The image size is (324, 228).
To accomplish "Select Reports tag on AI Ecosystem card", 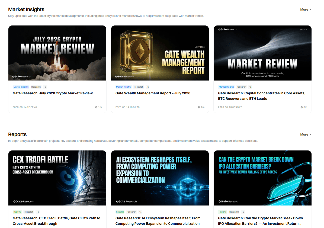I will tap(120, 212).
